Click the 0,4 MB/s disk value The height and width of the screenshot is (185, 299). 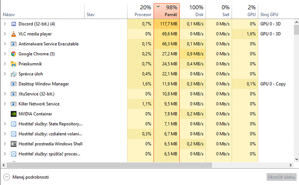tap(195, 64)
